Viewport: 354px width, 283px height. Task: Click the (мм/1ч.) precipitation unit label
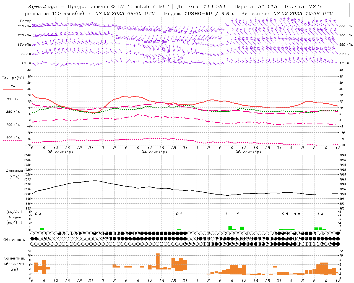14,222
